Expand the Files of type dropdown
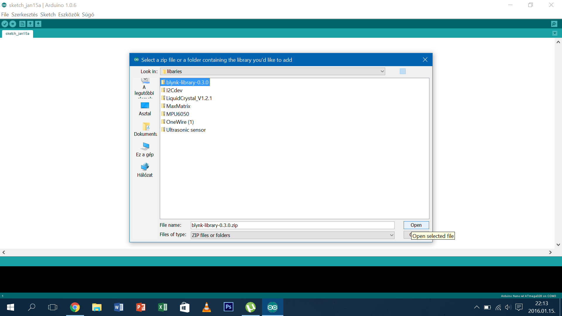562x316 pixels. pos(391,235)
